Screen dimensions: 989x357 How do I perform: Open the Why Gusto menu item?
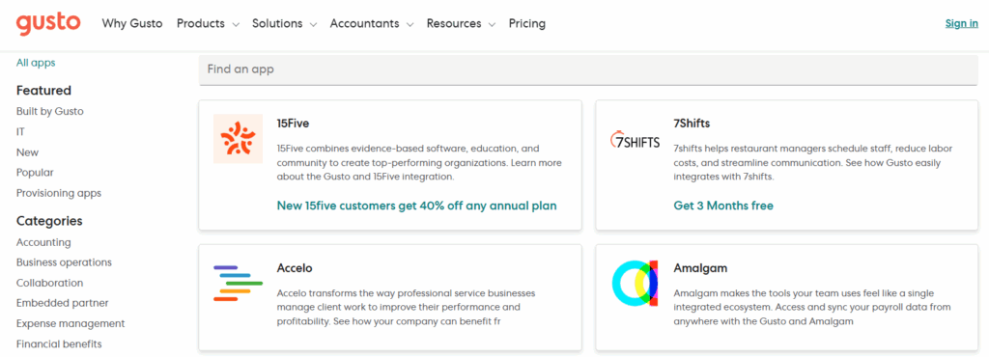coord(132,24)
